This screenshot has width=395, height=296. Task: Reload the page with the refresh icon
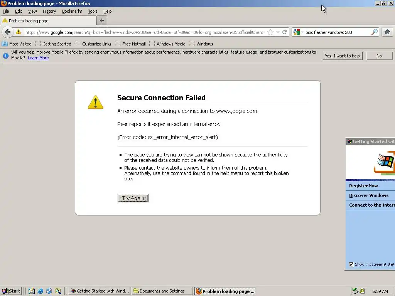(284, 32)
